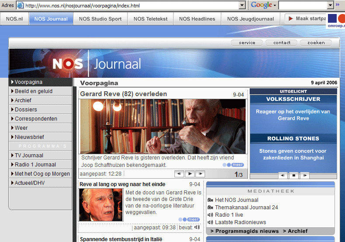Click the VOLKSSCHRIJVER heading in Uitgelicht
The height and width of the screenshot is (242, 345).
click(293, 99)
